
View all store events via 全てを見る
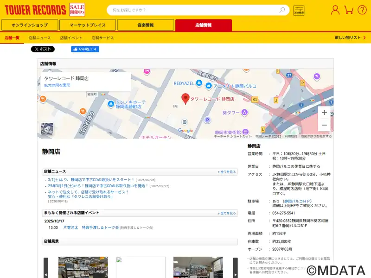(227, 213)
